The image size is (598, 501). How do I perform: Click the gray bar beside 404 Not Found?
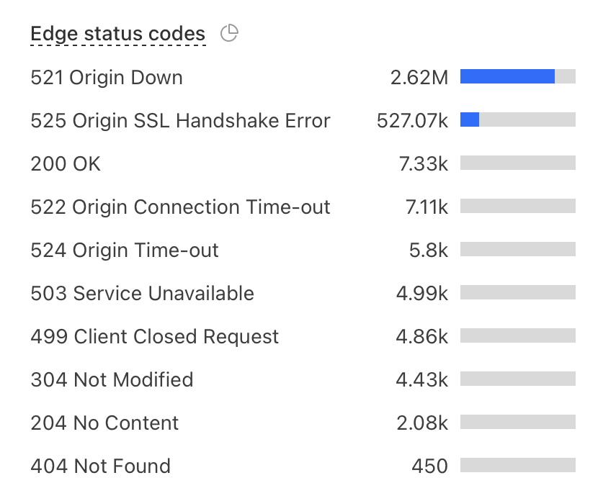click(x=518, y=466)
